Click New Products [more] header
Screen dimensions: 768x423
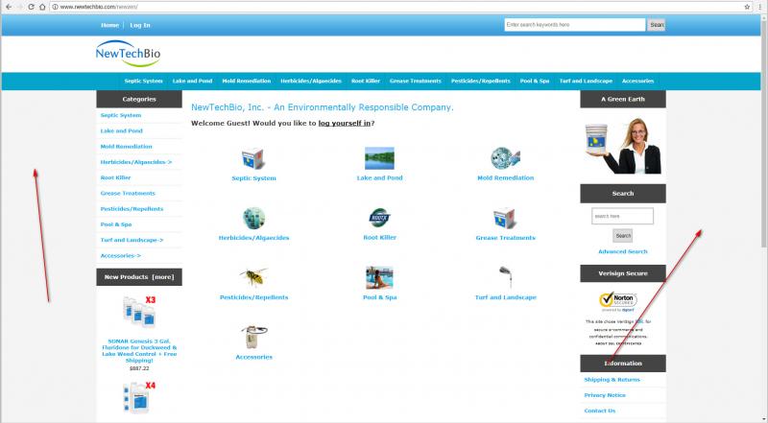[139, 277]
